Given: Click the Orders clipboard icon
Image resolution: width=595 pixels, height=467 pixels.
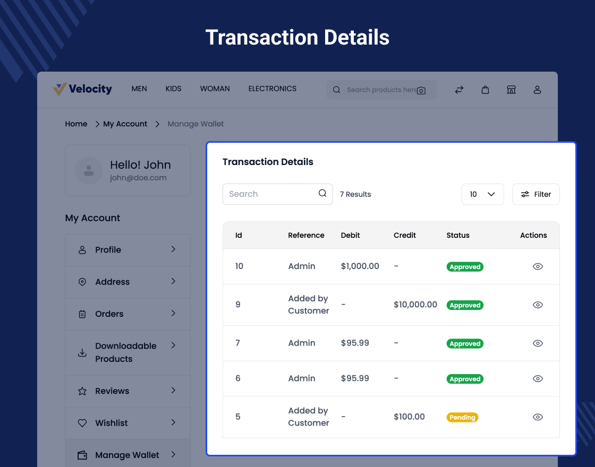Looking at the screenshot, I should click(82, 314).
